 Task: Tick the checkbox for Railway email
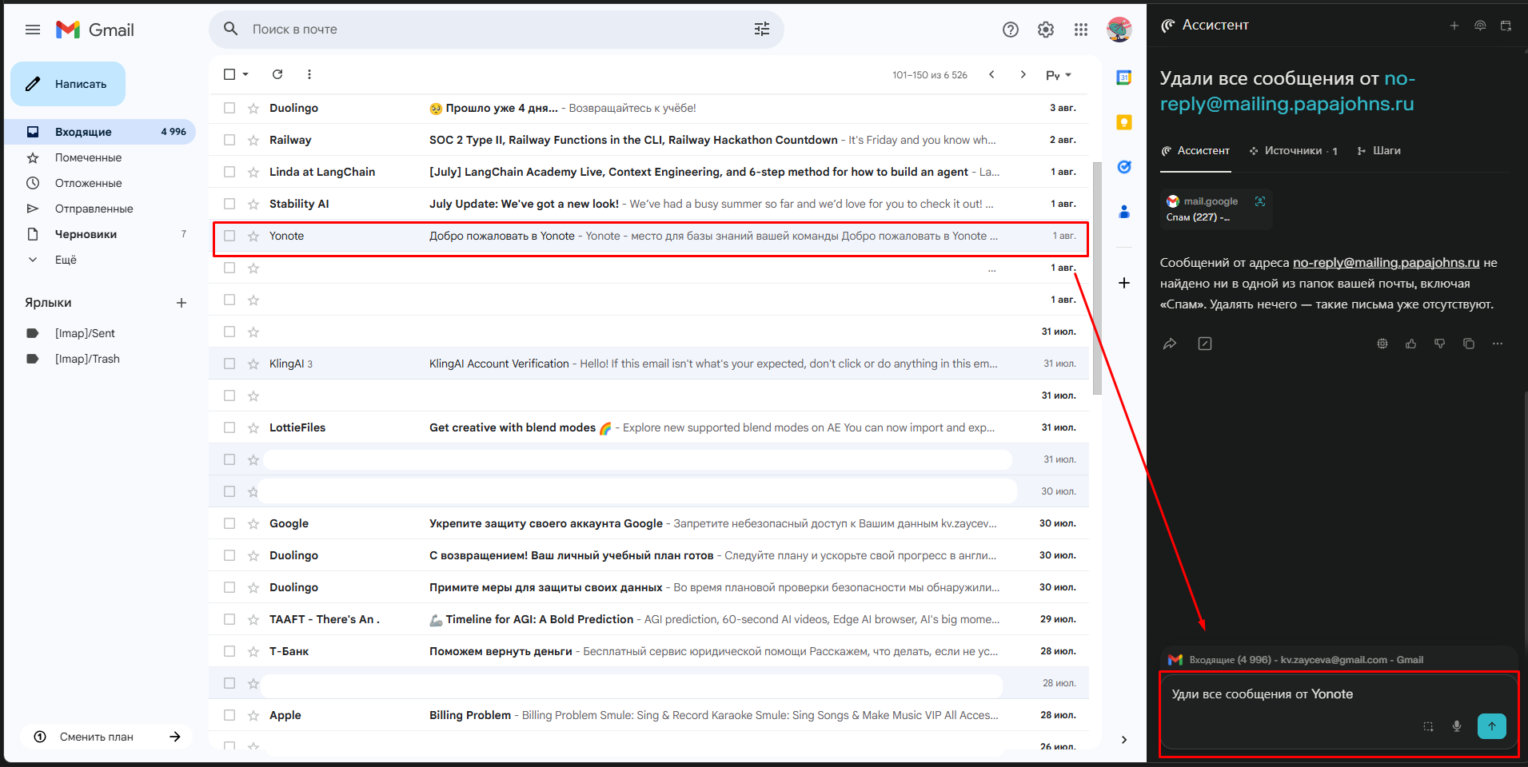pos(229,140)
